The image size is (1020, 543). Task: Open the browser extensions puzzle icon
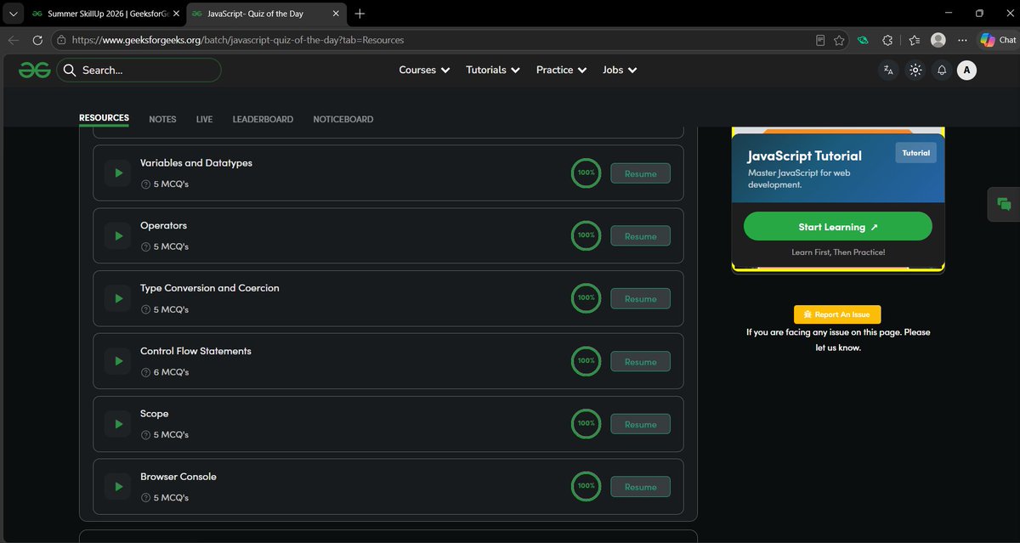click(x=887, y=40)
